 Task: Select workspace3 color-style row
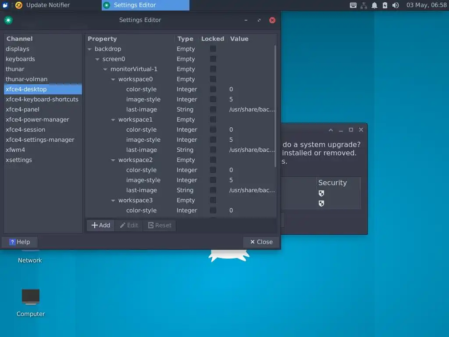(x=180, y=211)
